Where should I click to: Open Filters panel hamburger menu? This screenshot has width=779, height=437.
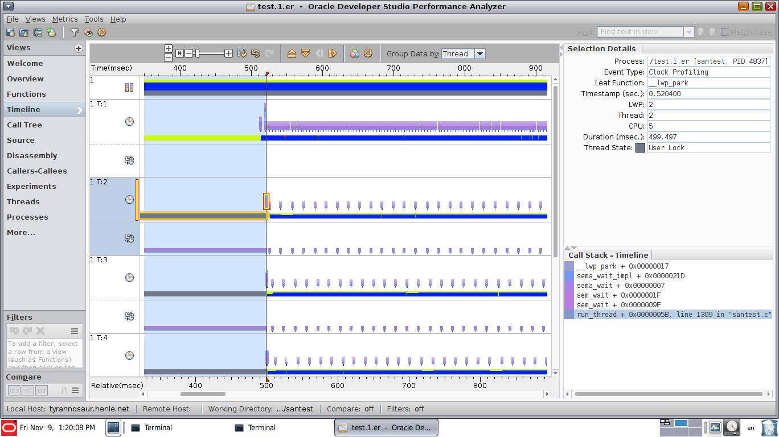coord(75,331)
